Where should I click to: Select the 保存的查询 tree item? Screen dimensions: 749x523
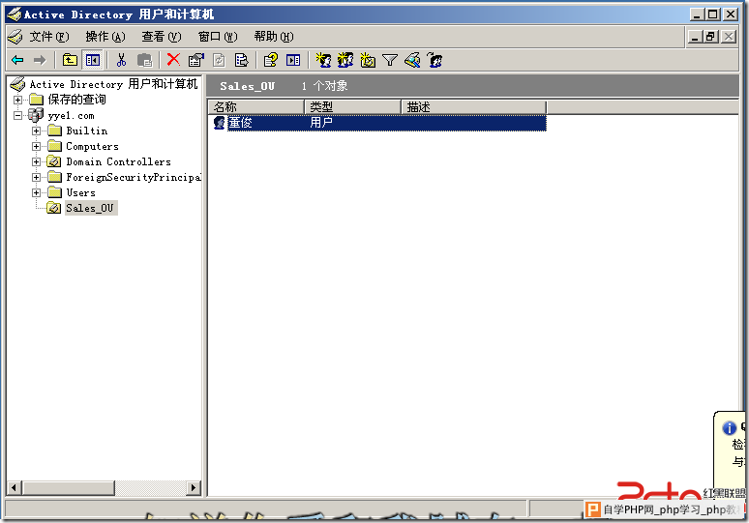(76, 100)
